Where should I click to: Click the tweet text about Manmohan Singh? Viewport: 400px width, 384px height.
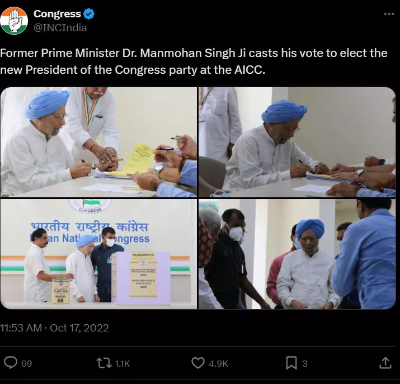(x=193, y=62)
